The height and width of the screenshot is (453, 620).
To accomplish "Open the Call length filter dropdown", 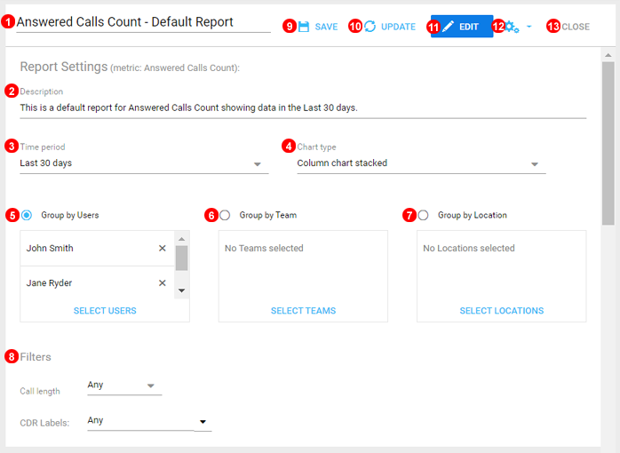I will click(x=124, y=385).
